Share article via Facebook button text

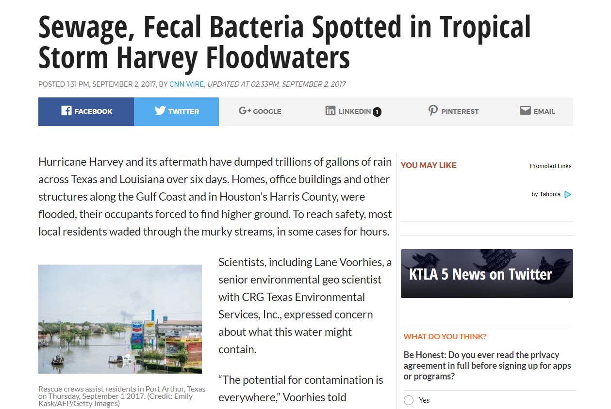click(93, 111)
